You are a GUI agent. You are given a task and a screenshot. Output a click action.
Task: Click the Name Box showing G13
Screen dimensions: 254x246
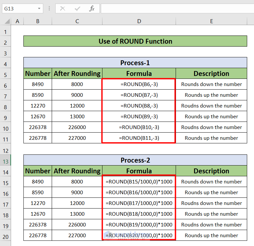click(22, 8)
